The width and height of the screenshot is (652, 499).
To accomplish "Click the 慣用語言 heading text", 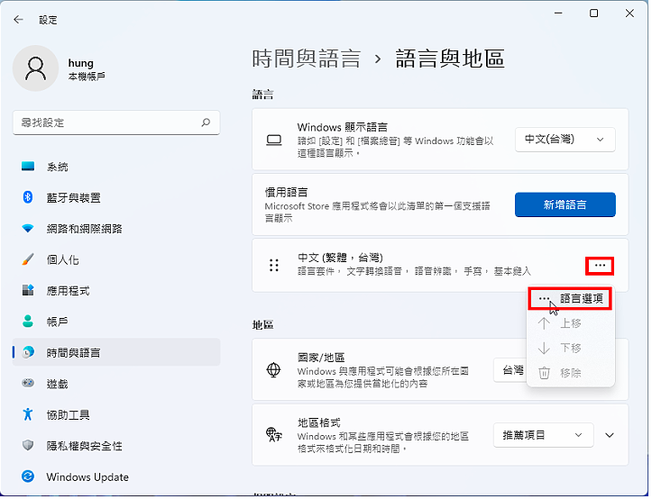I will tap(287, 193).
